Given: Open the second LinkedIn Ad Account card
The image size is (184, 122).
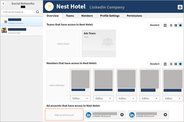Looking at the screenshot, I should (148, 115).
